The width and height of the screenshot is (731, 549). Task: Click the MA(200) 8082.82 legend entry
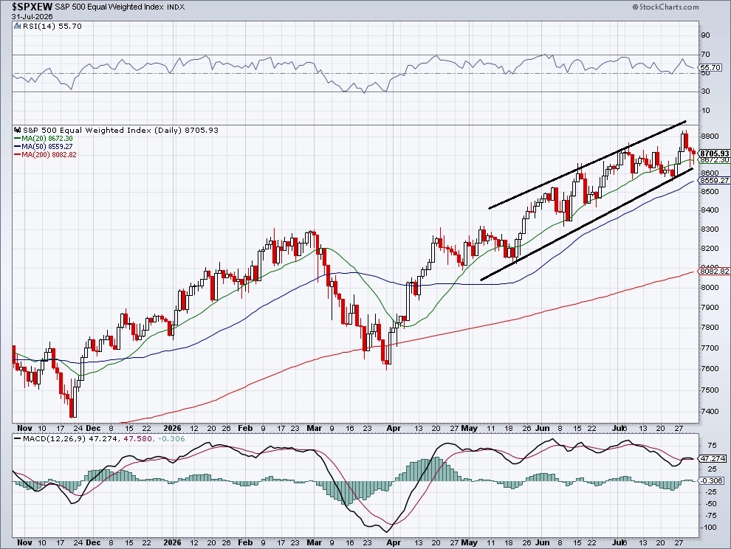[x=49, y=154]
